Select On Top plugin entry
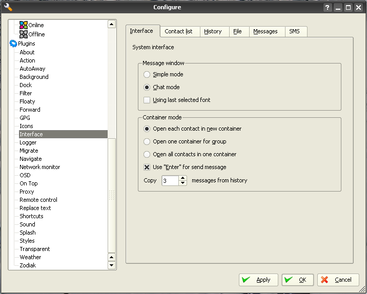367x294 pixels. click(x=29, y=183)
